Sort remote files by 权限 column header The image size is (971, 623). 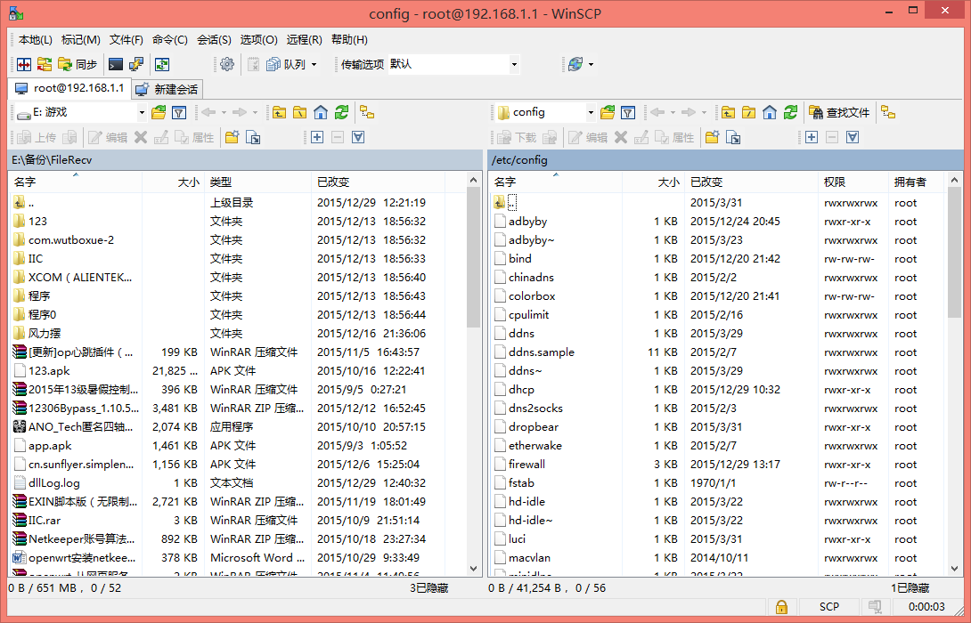(853, 182)
